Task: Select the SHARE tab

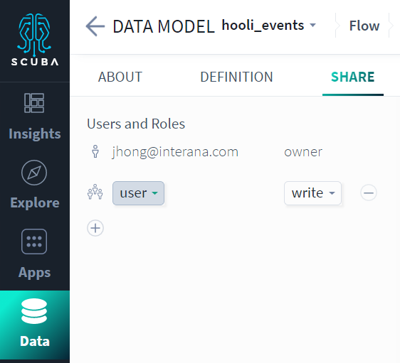Action: pos(353,77)
